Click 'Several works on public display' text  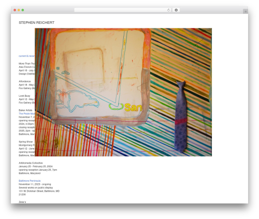tap(36, 187)
